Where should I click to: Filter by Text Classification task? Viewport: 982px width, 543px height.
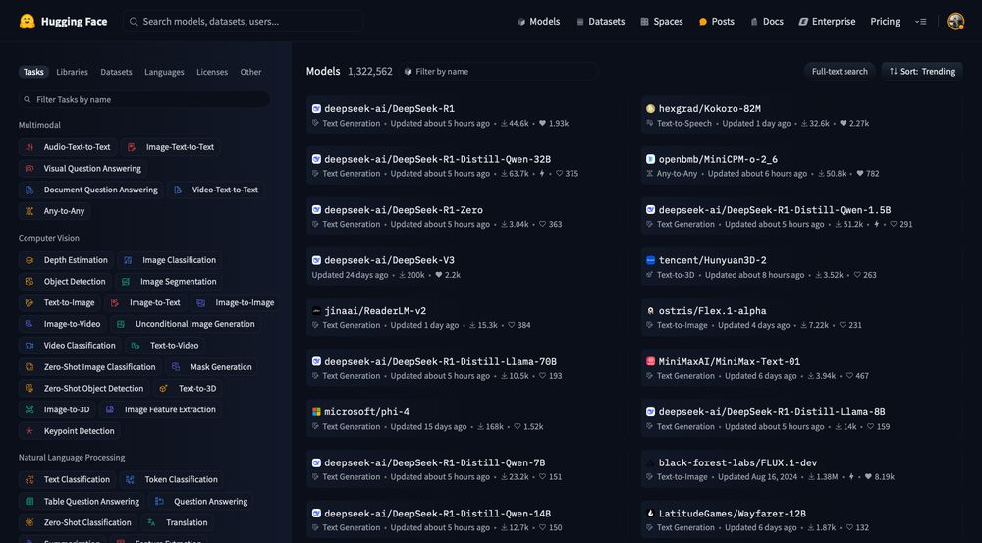click(x=68, y=480)
